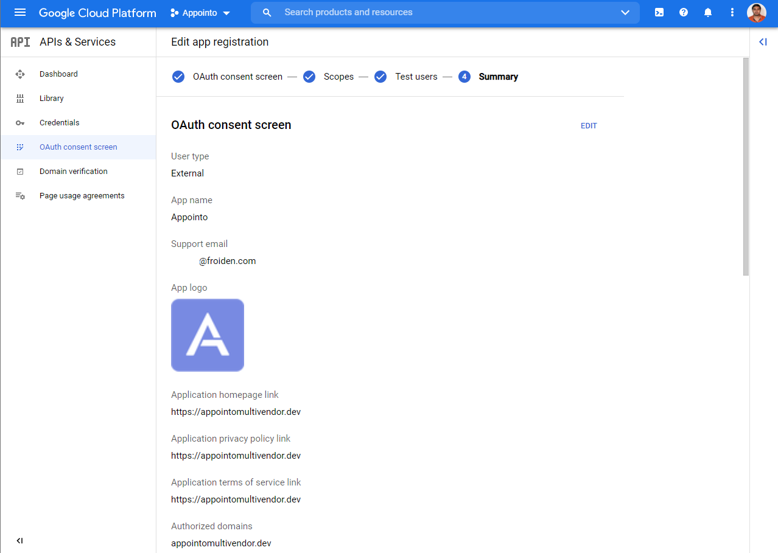Click the Application homepage link URL
778x553 pixels.
[x=236, y=412]
